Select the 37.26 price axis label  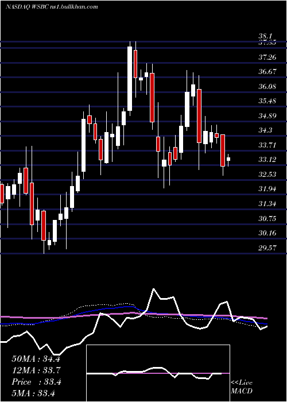pyautogui.click(x=267, y=57)
